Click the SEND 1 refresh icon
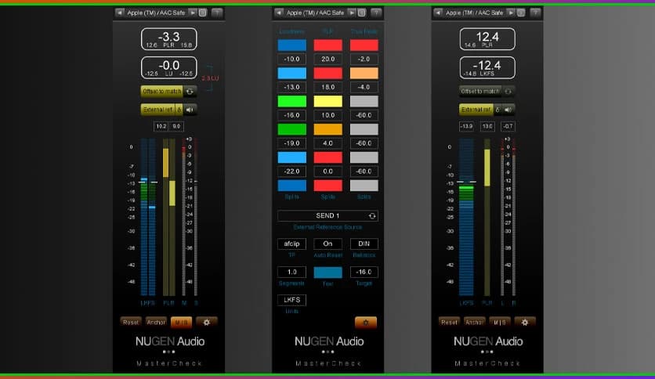655x379 pixels. 372,216
